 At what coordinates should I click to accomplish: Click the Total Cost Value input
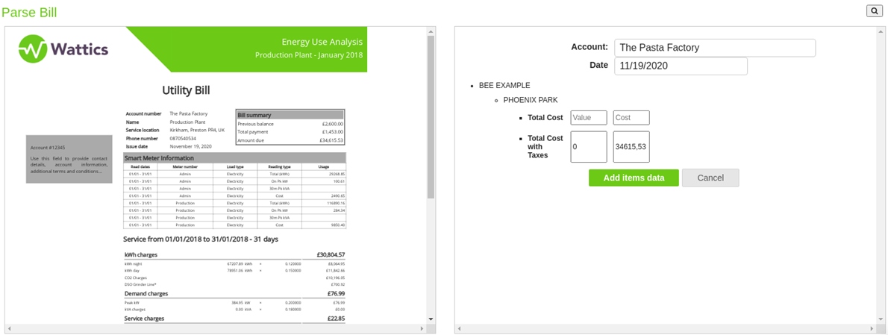point(589,118)
